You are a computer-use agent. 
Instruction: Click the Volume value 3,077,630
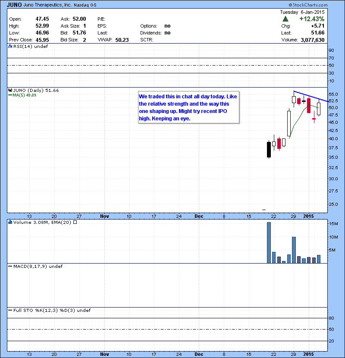[313, 40]
